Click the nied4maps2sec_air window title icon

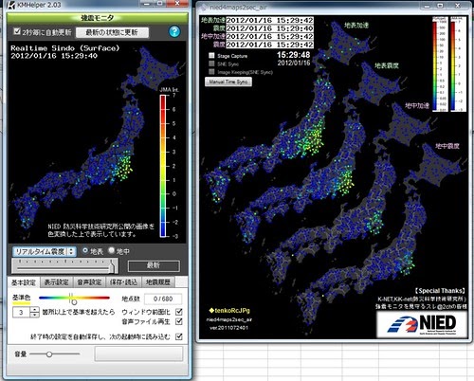[x=204, y=7]
